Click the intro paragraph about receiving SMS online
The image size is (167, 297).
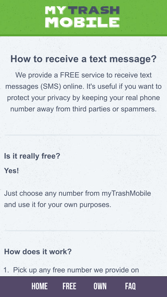[83, 92]
